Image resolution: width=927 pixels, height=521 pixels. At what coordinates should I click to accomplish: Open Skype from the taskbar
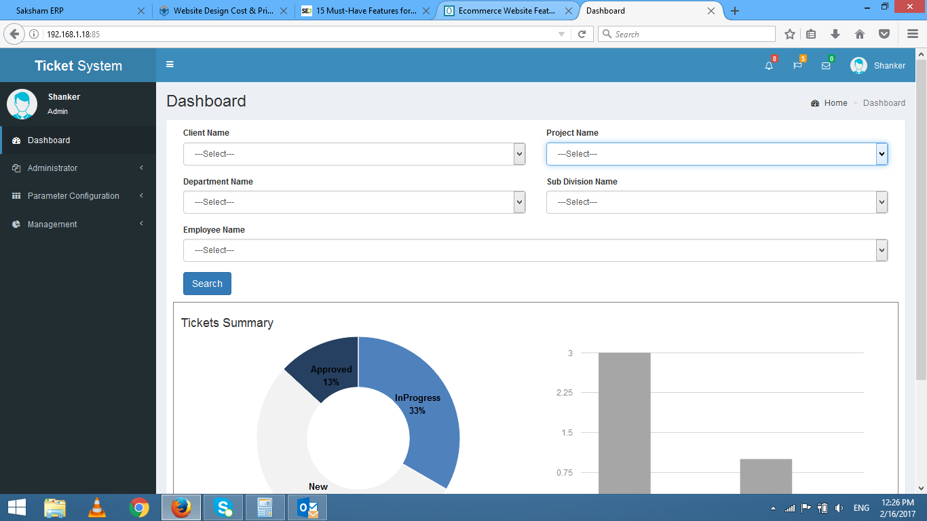(223, 507)
